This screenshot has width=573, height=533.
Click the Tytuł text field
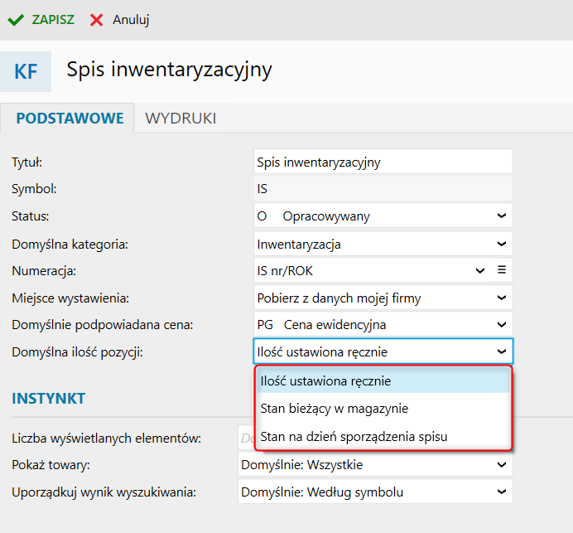(x=383, y=162)
